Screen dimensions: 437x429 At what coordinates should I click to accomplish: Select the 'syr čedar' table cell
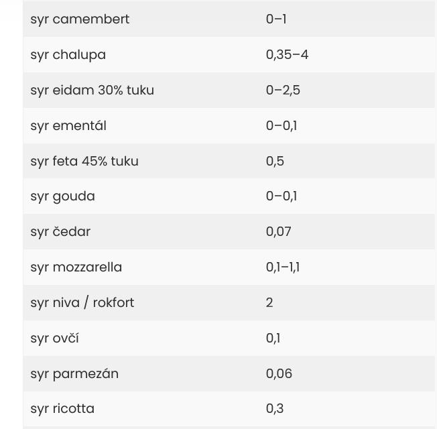pyautogui.click(x=60, y=232)
